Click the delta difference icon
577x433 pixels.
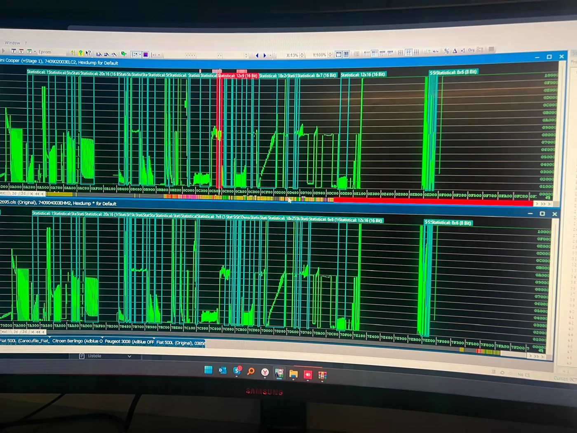pyautogui.click(x=455, y=51)
